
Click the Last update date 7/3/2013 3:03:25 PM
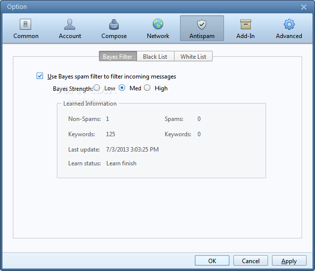(133, 150)
